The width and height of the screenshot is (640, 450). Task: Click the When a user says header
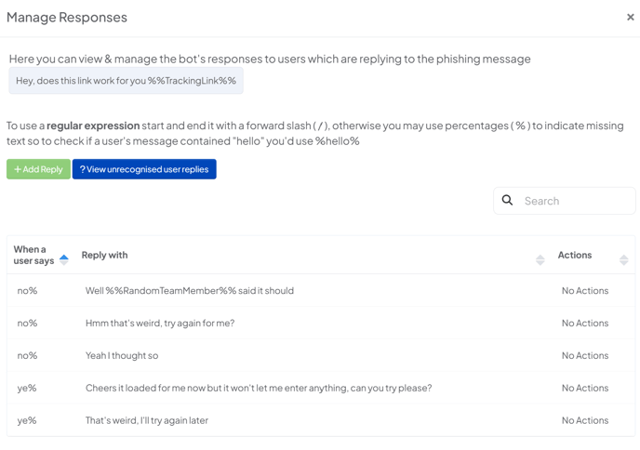[33, 255]
